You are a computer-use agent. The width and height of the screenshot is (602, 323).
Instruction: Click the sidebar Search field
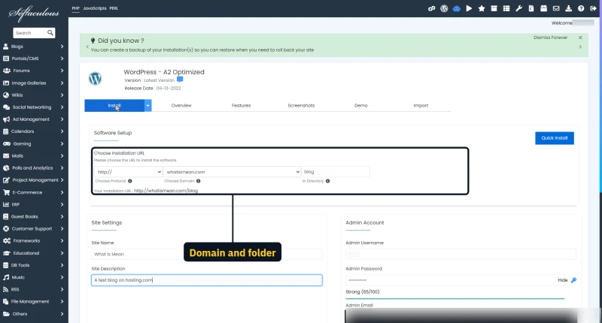(30, 33)
